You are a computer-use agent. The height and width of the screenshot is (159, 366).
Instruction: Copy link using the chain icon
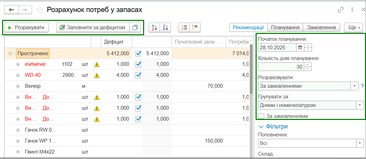(x=341, y=10)
